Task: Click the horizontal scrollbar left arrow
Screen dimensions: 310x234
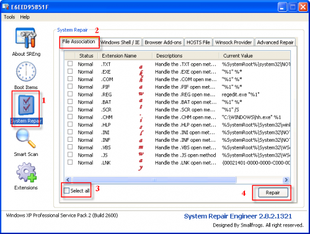Action: pos(68,180)
